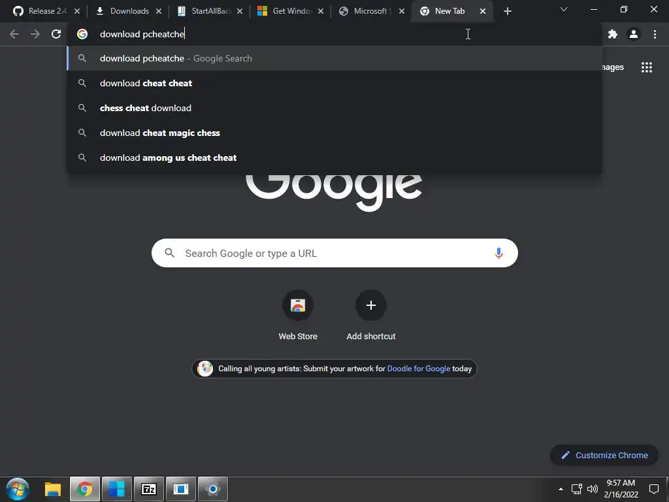Open the Chrome profile avatar icon
The height and width of the screenshot is (502, 669).
click(634, 34)
